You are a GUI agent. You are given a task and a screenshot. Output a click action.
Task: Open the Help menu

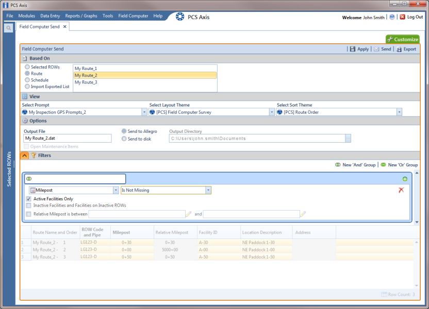pyautogui.click(x=158, y=16)
